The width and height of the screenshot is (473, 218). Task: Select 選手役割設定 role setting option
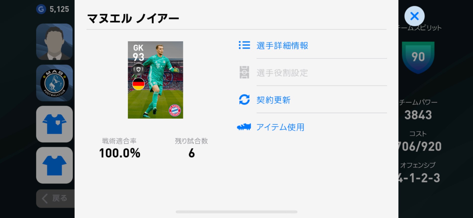pos(282,73)
